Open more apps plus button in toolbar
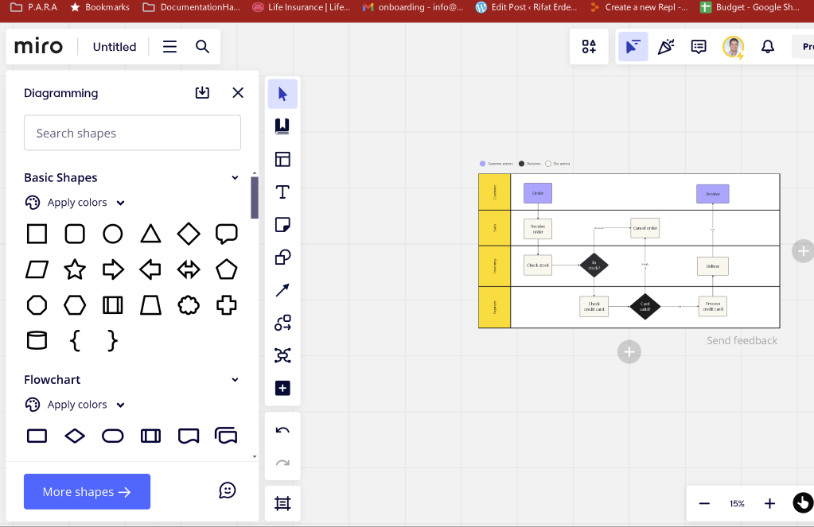Image resolution: width=814 pixels, height=527 pixels. click(282, 388)
